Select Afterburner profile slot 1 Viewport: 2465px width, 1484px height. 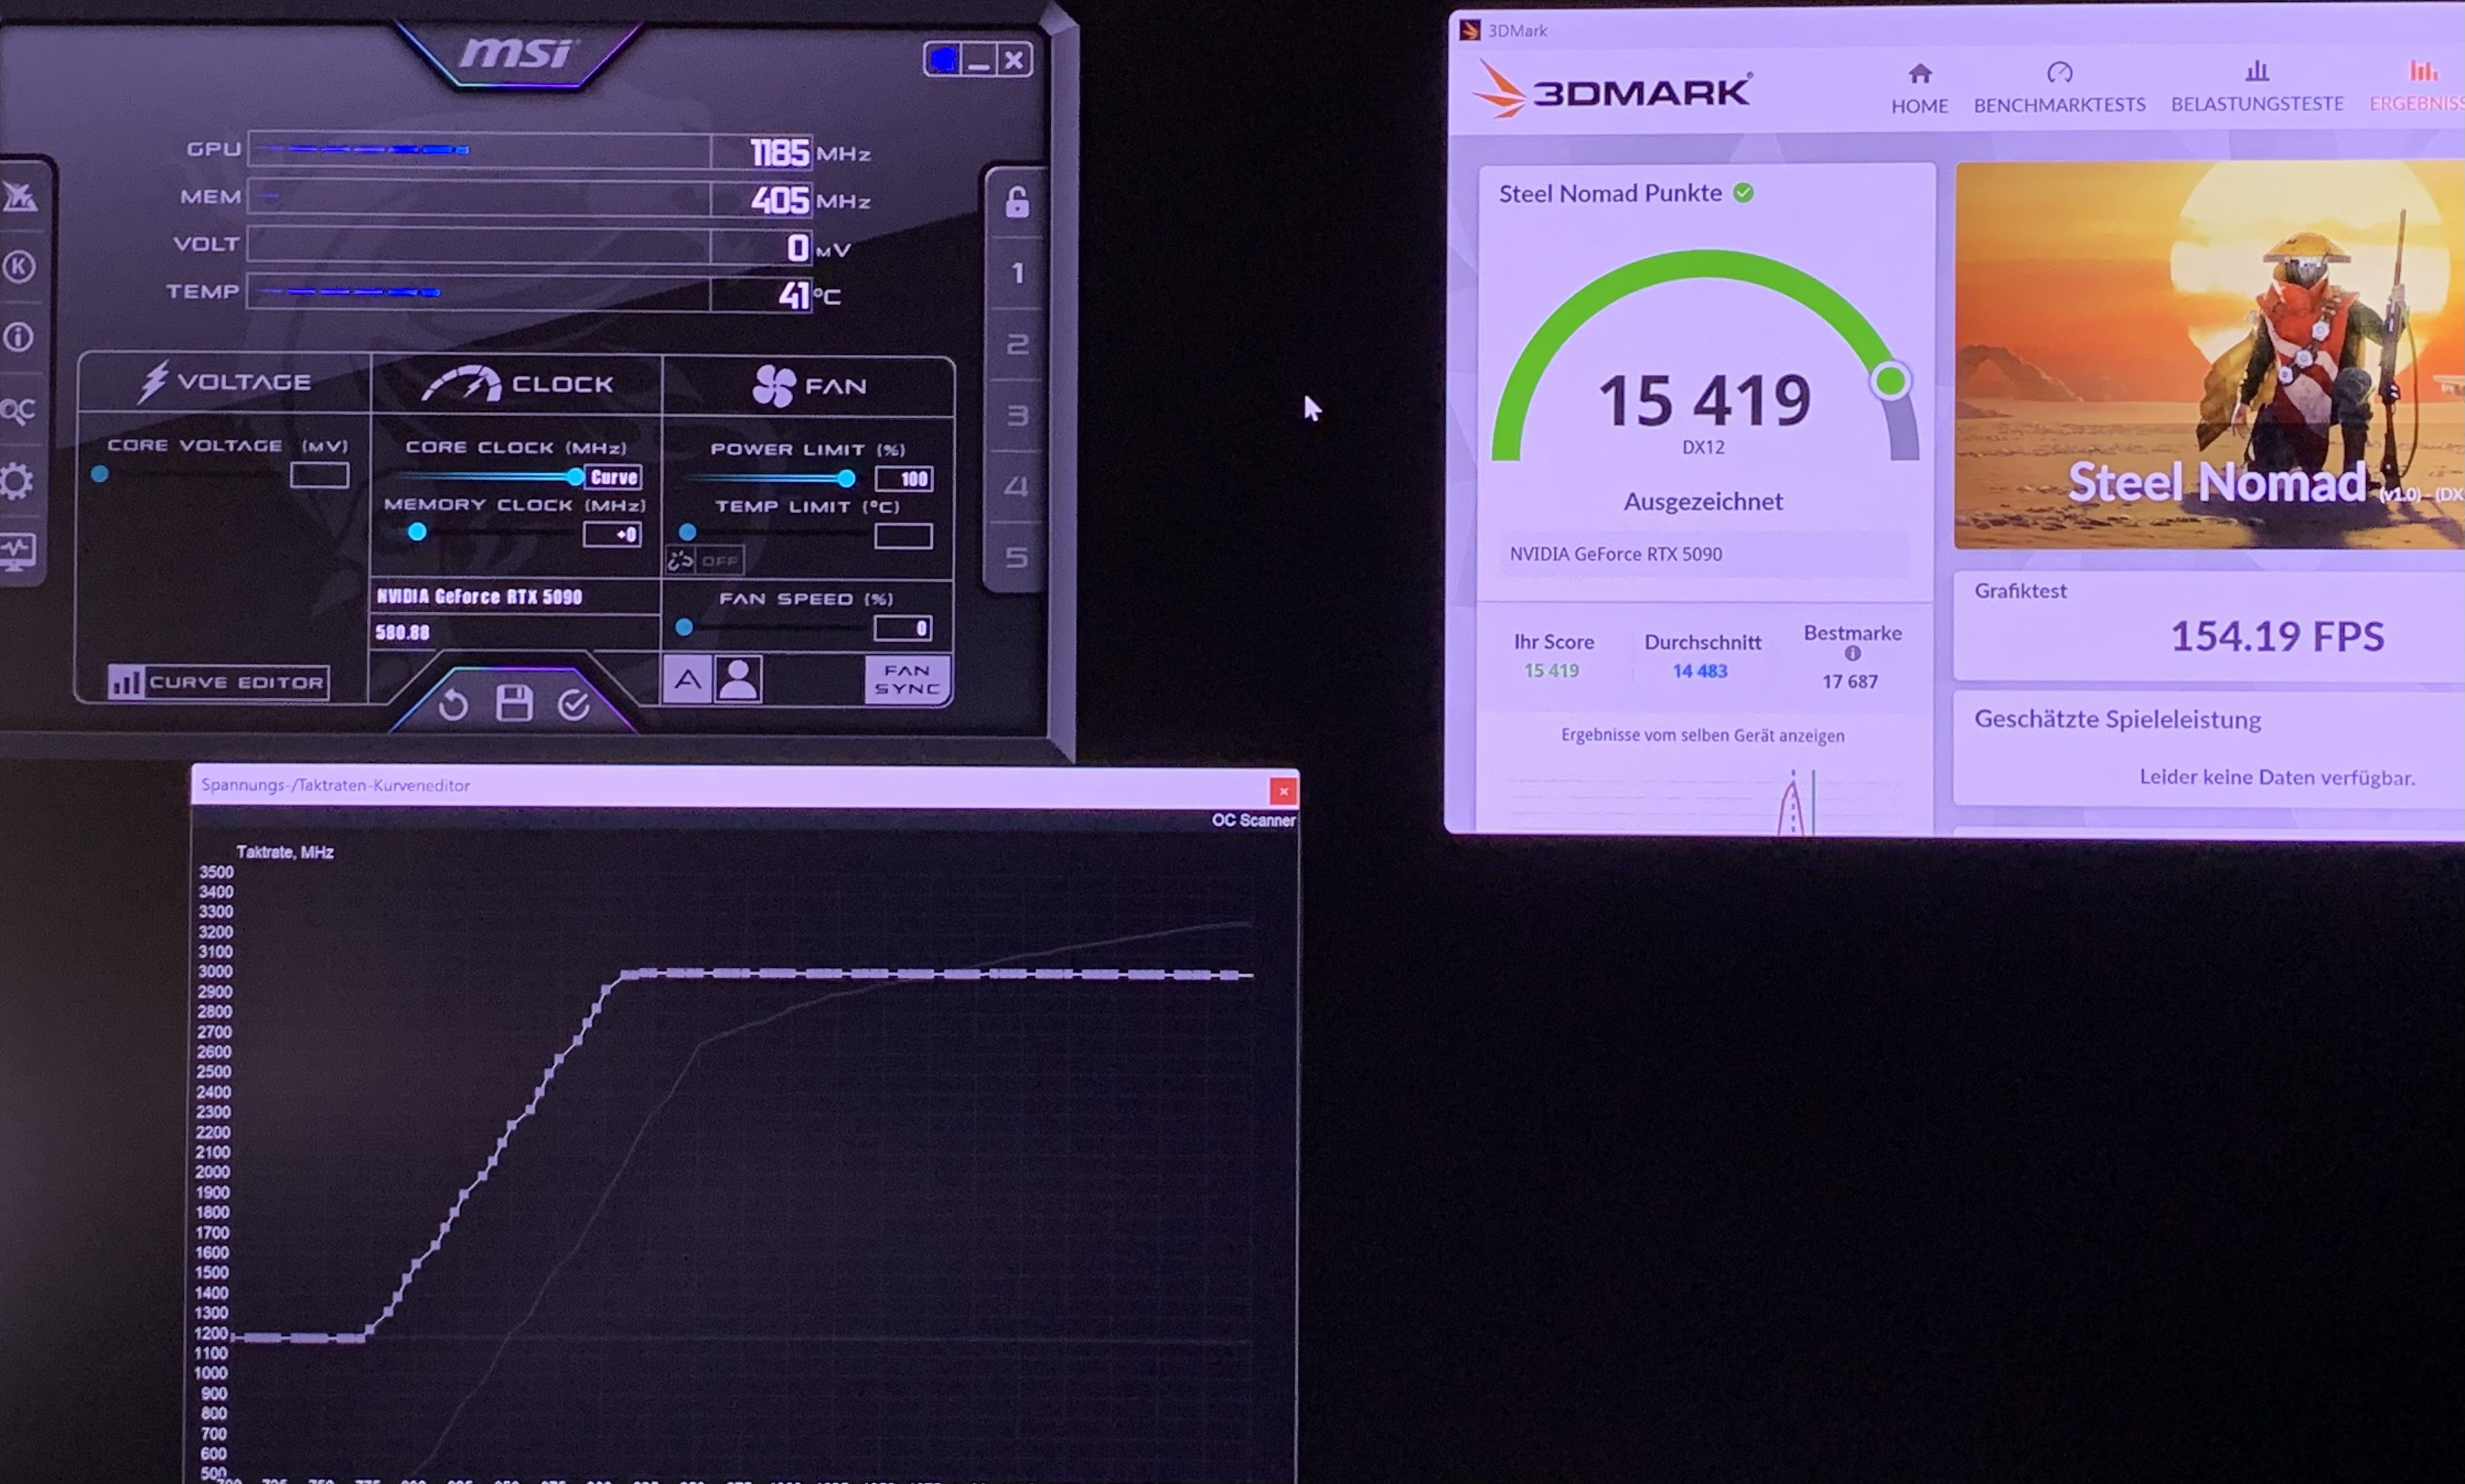tap(1017, 273)
